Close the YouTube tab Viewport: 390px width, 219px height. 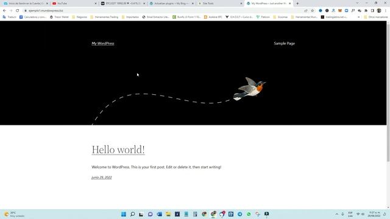96,4
